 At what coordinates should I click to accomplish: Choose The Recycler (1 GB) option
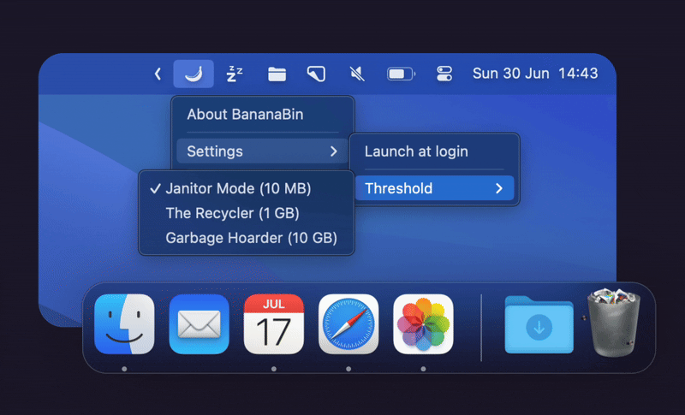point(232,213)
